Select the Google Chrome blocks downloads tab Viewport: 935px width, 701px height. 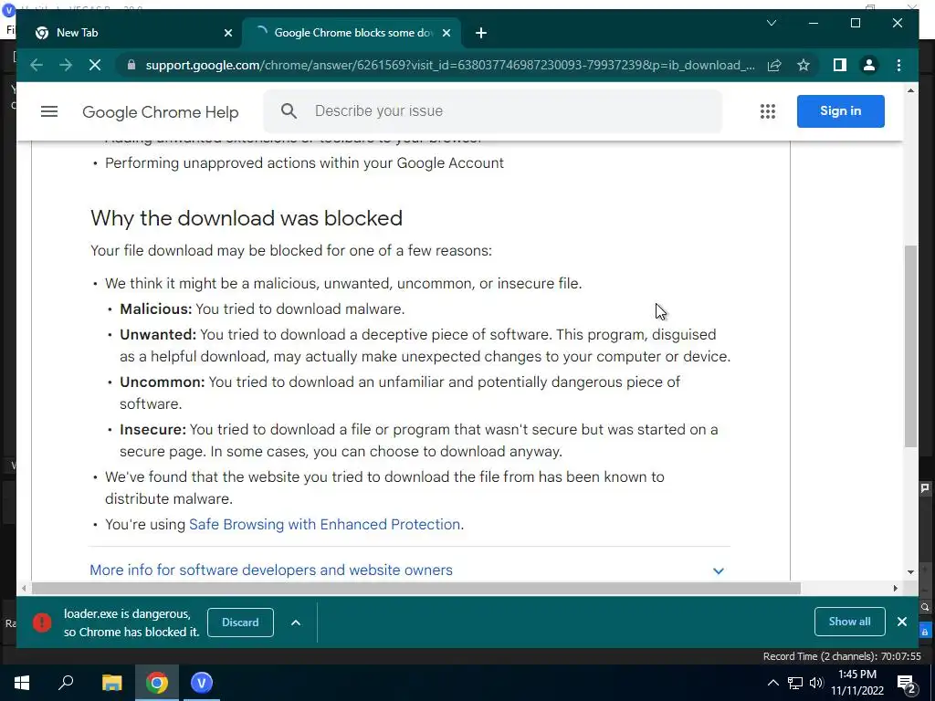(x=352, y=33)
